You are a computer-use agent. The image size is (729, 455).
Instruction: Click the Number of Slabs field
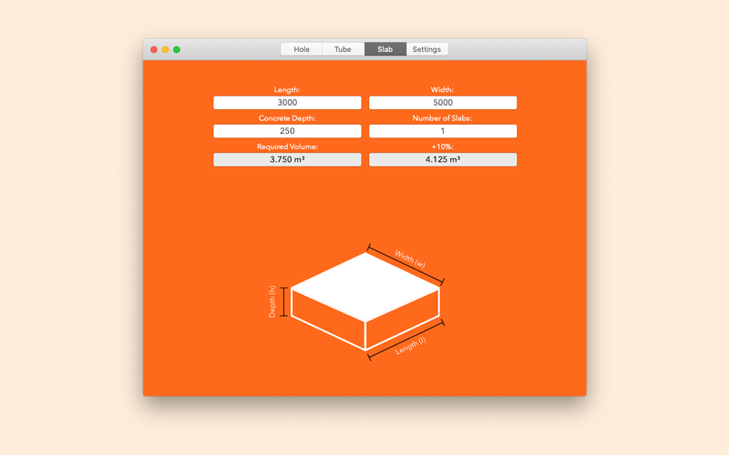443,131
